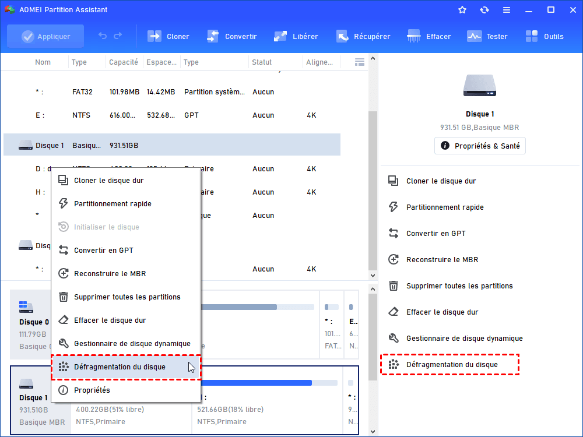This screenshot has width=583, height=437.
Task: Select the FAT32 system partition row
Action: [172, 92]
